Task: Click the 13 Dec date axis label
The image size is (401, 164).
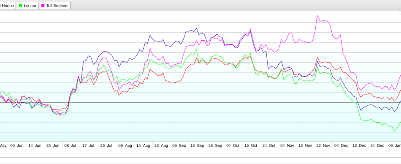Action: tap(359, 145)
